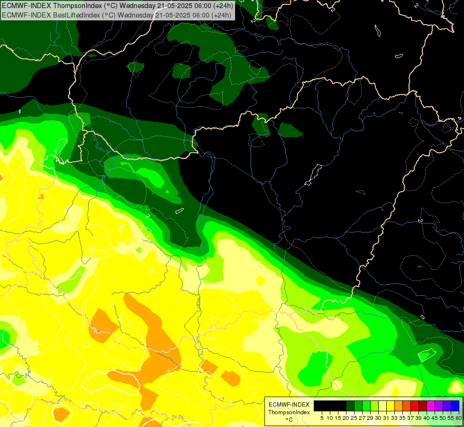Click the legend tick value 40
The height and width of the screenshot is (427, 464).
(x=427, y=418)
